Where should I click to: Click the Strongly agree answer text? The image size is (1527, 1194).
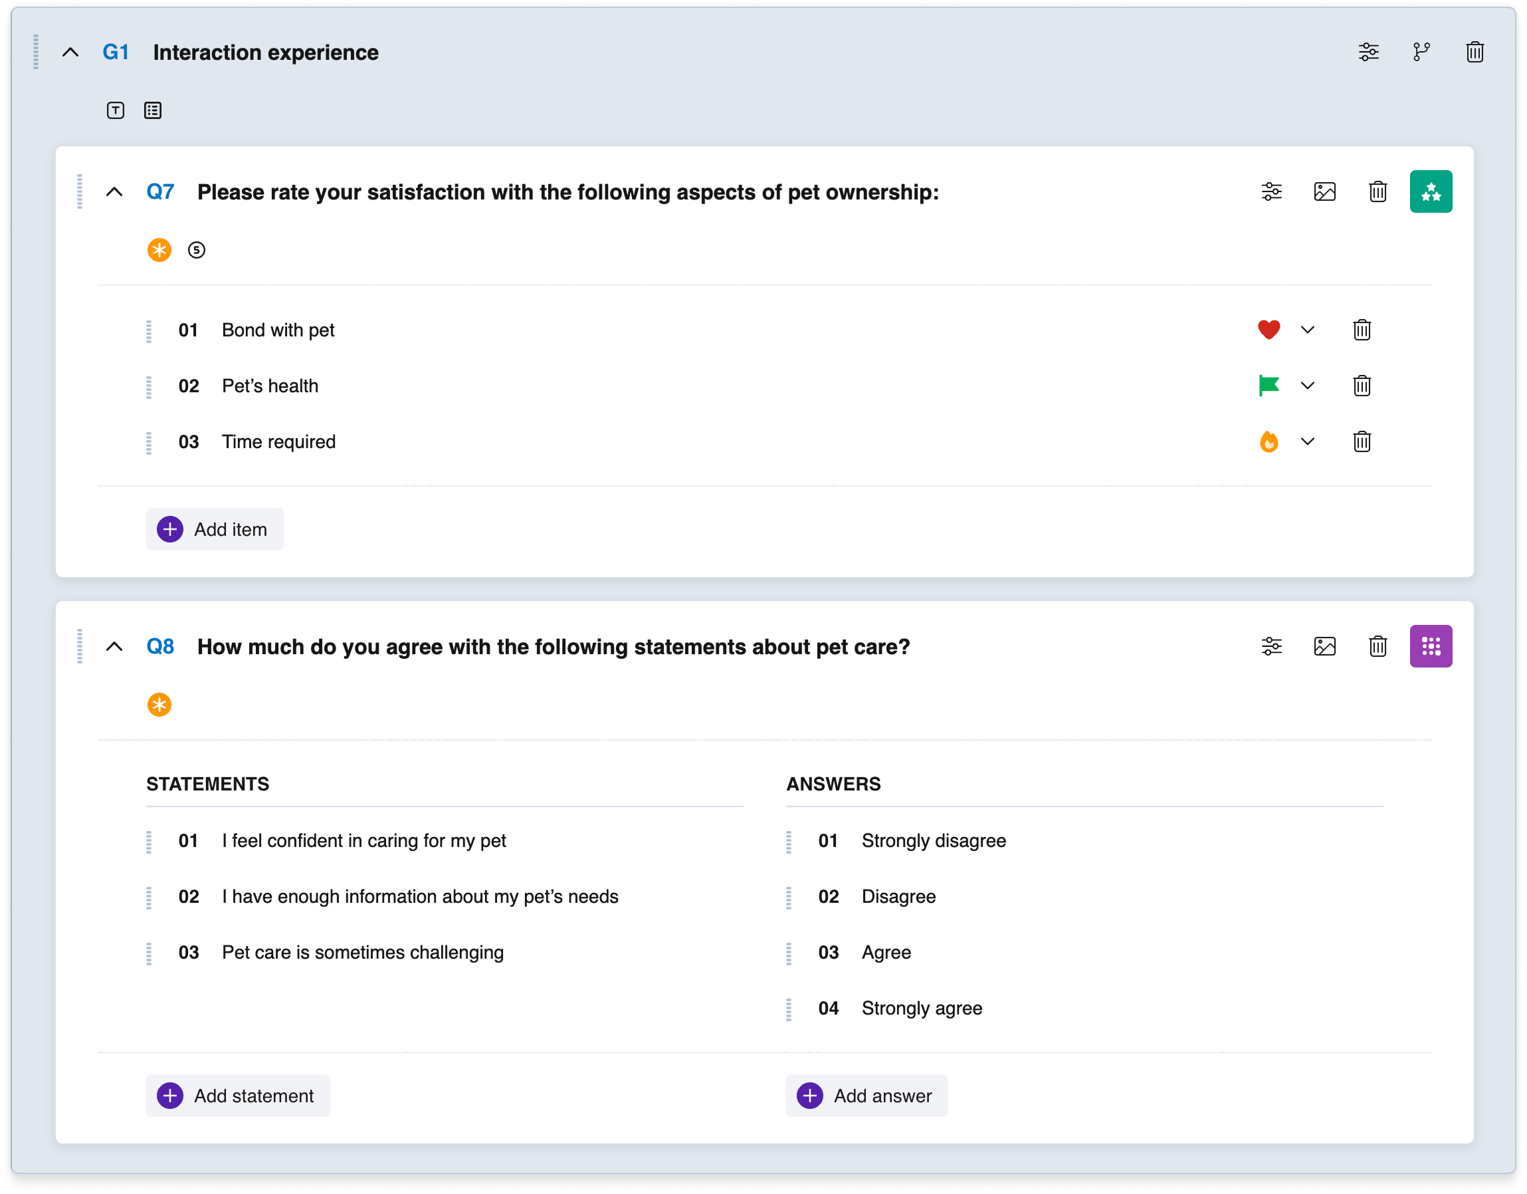click(x=922, y=1008)
